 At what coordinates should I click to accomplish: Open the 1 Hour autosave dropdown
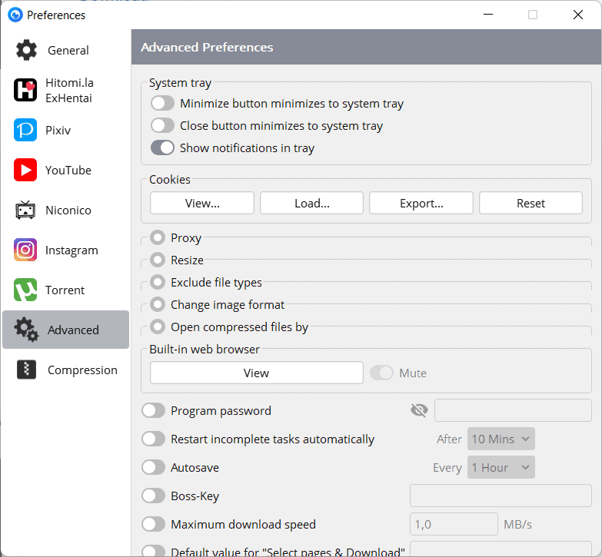tap(501, 467)
